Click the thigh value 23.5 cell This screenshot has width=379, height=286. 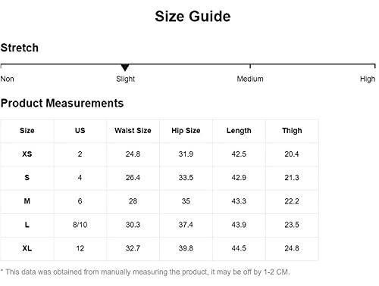pyautogui.click(x=292, y=225)
